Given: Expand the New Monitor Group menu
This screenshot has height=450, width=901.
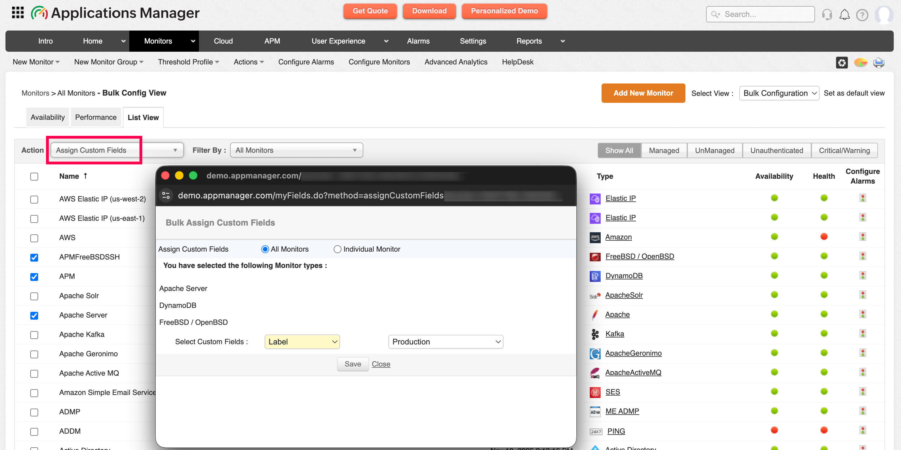Looking at the screenshot, I should click(109, 62).
